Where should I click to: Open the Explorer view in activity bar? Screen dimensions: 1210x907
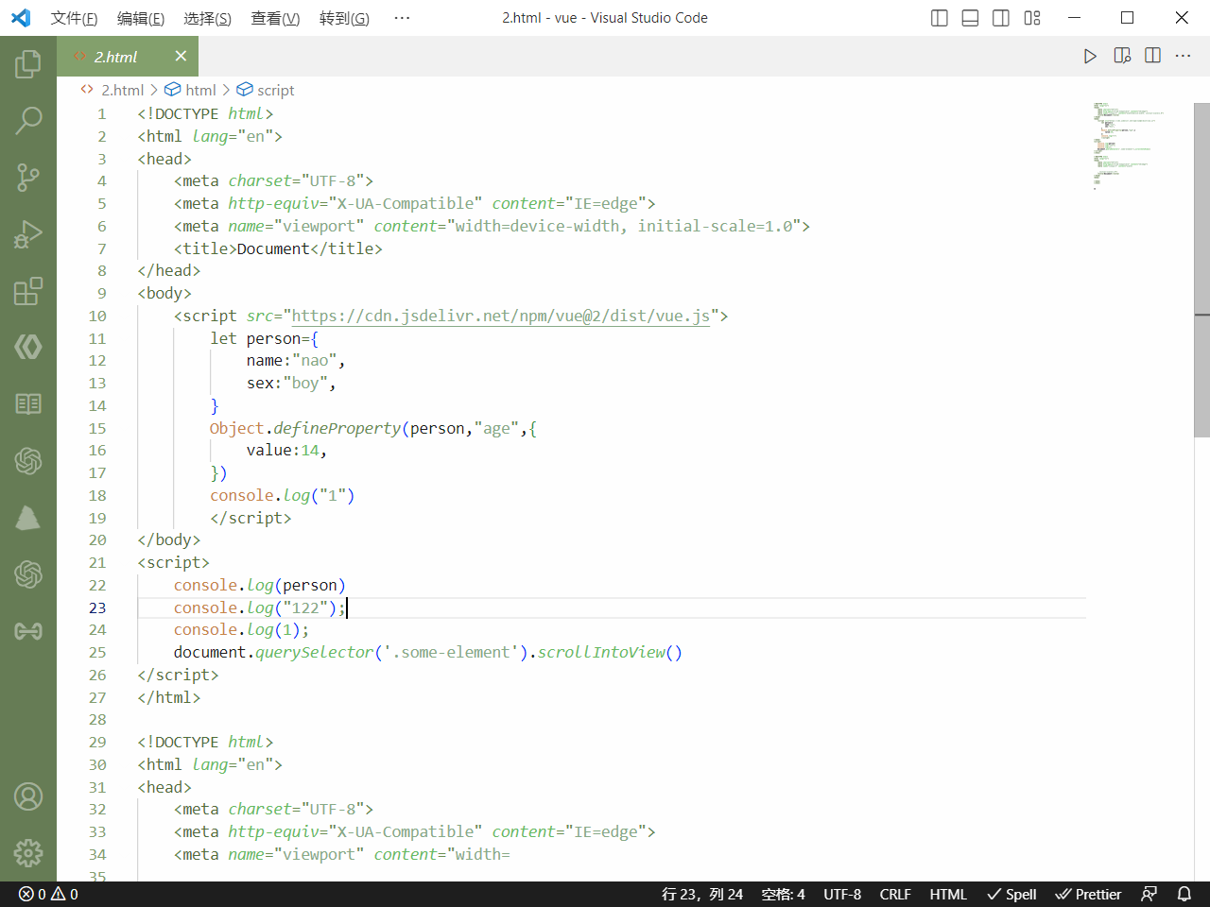tap(28, 63)
